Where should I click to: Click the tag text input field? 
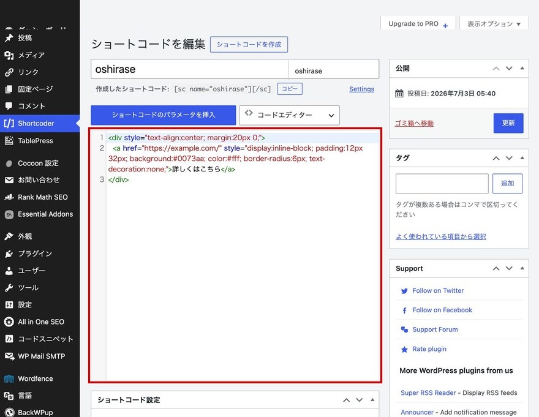pyautogui.click(x=442, y=183)
